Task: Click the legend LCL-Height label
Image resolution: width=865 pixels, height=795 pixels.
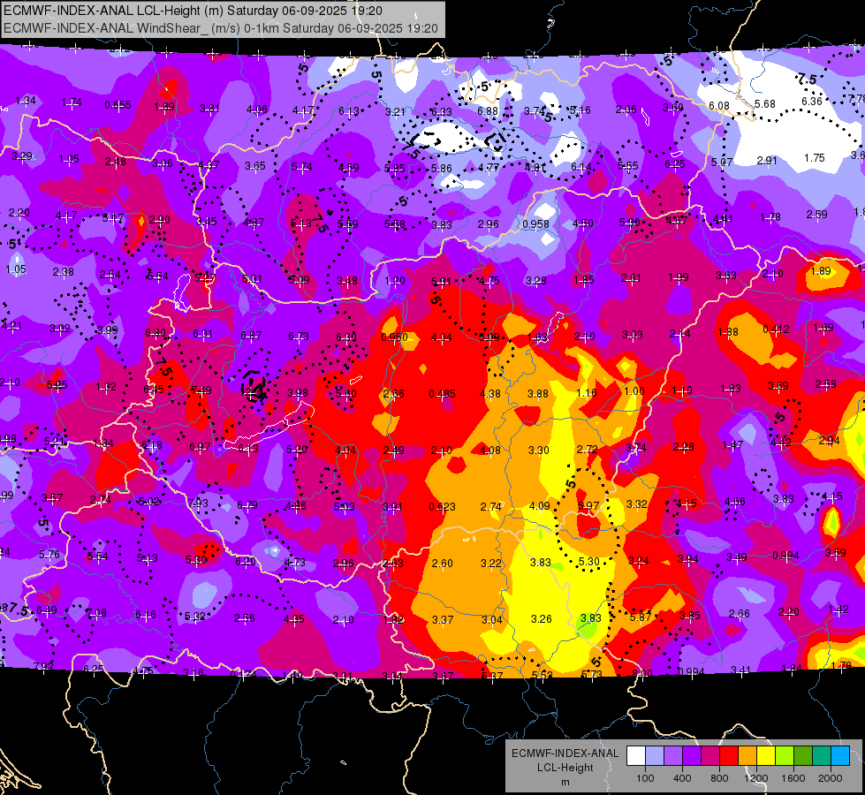Action: point(565,768)
